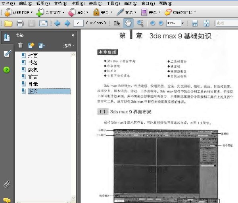The height and width of the screenshot is (203, 238).
Task: Open the 注释 menu
Action: 78,3
